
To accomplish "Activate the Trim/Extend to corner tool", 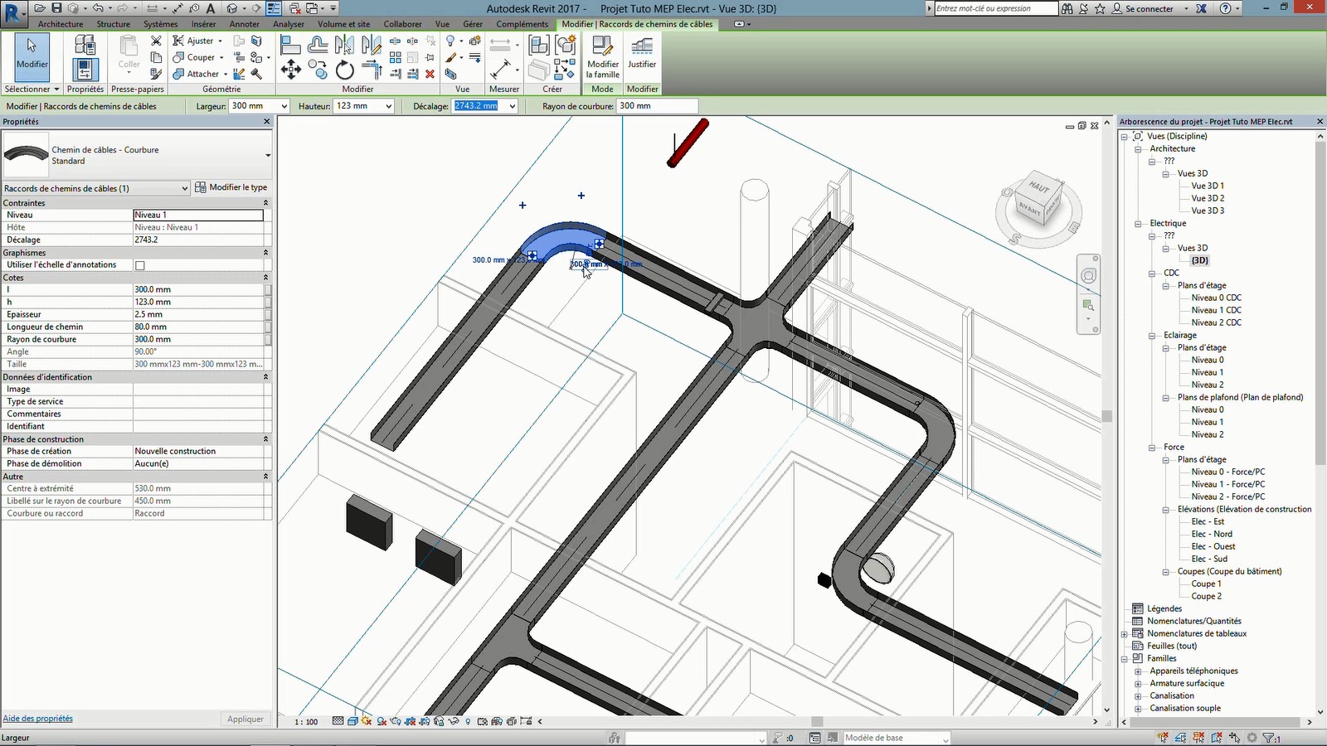I will click(x=372, y=70).
